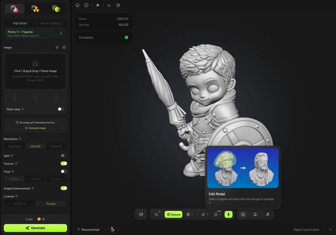Click the Vertices count 652,613
The height and width of the screenshot is (235, 336).
pyautogui.click(x=123, y=25)
